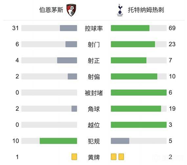Viewport: 187px width, 165px height.
Task: Open the 托特纳姆热刺 team name link
Action: [146, 10]
